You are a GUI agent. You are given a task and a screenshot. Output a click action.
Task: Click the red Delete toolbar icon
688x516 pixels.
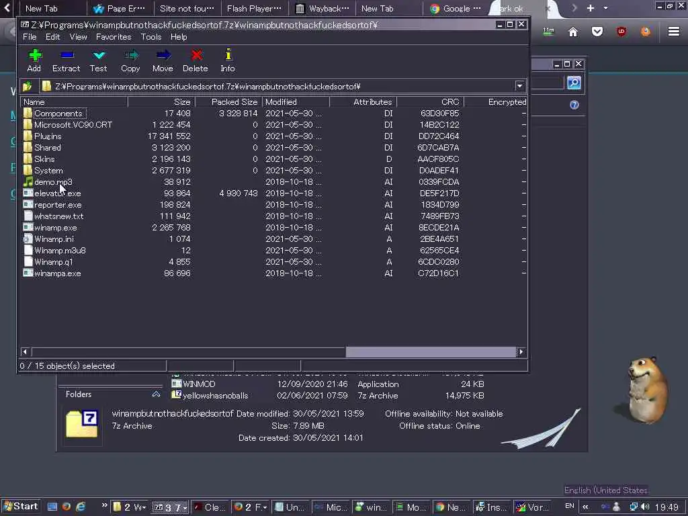pos(196,55)
